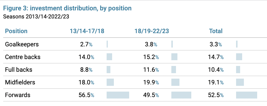Click the Centre backs total 14.7% value
Screen dimensions: 267x106
[x=216, y=57]
